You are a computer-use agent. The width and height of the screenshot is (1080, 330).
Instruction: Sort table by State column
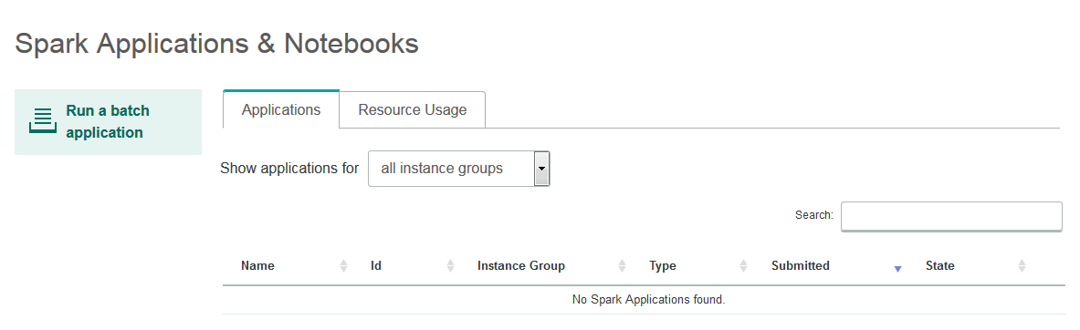pyautogui.click(x=940, y=266)
